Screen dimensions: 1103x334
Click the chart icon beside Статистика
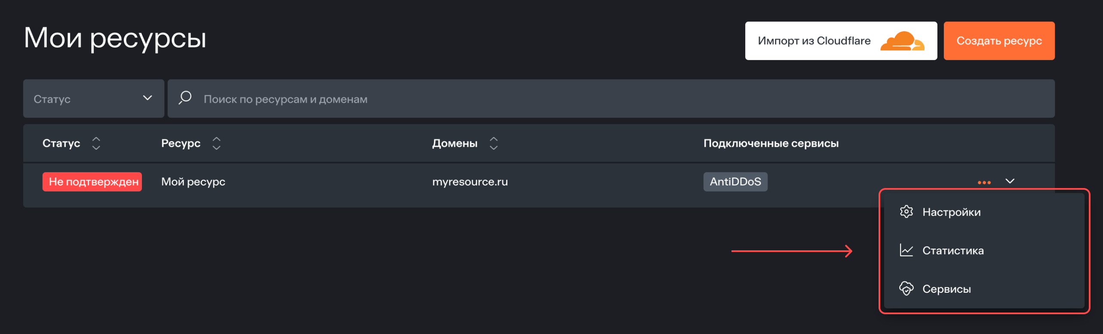[906, 250]
